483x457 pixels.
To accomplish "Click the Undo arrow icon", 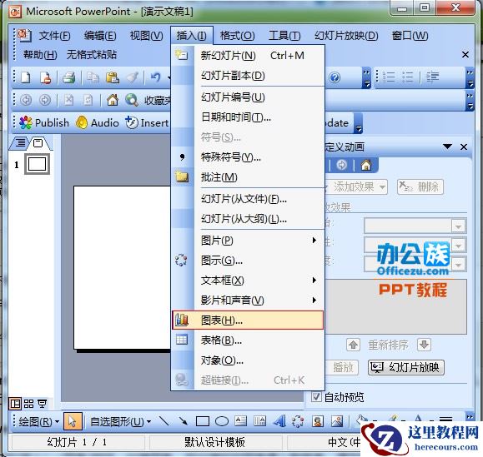I will [x=155, y=77].
